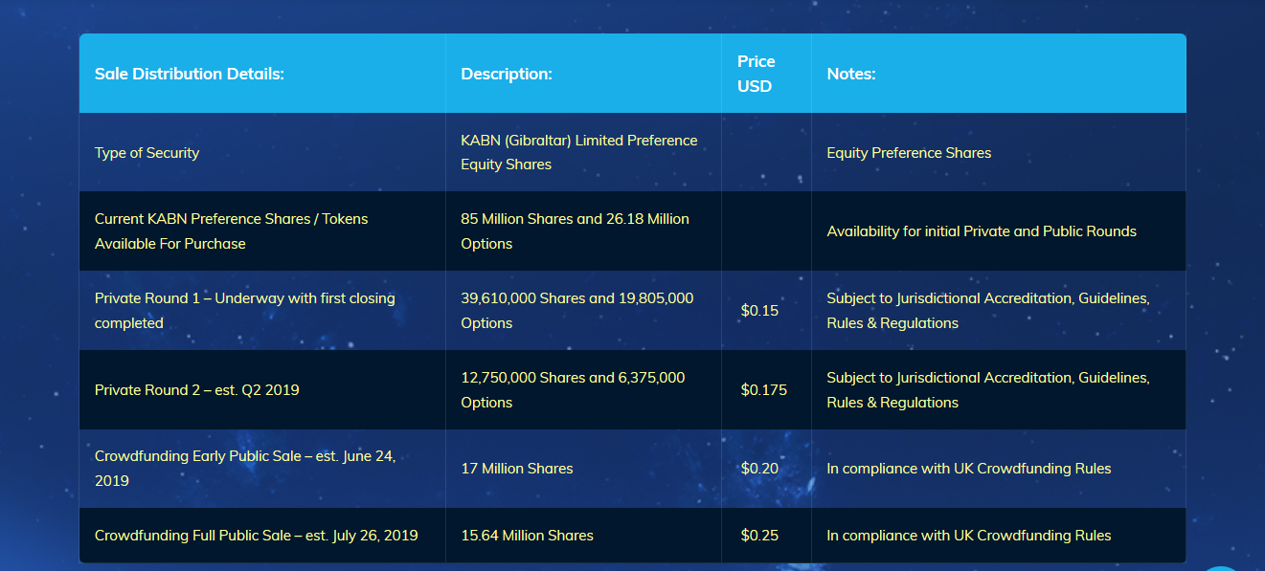Select 'Crowdfunding Full Public Sale' row label

[256, 536]
